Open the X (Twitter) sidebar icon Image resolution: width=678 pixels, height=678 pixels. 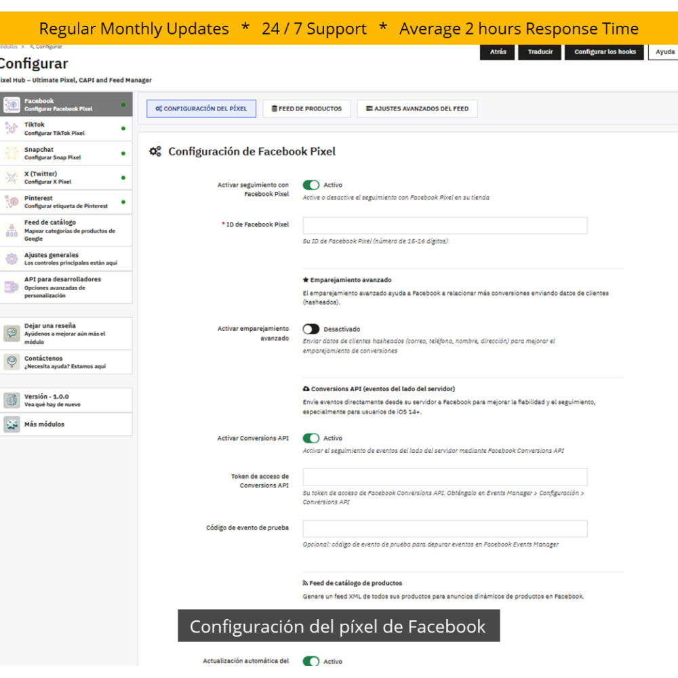(x=12, y=177)
